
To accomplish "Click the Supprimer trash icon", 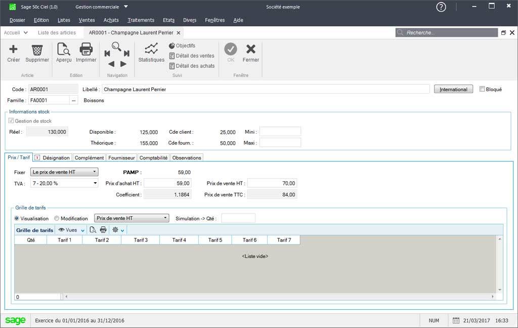I will coord(37,50).
